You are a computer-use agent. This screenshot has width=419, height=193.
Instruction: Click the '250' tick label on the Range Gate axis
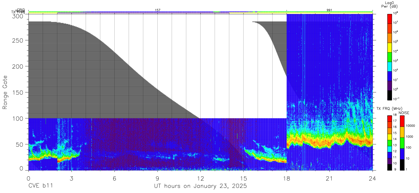click(18, 41)
